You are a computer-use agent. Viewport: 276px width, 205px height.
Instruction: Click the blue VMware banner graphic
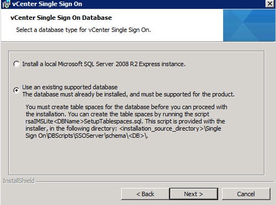pos(249,25)
